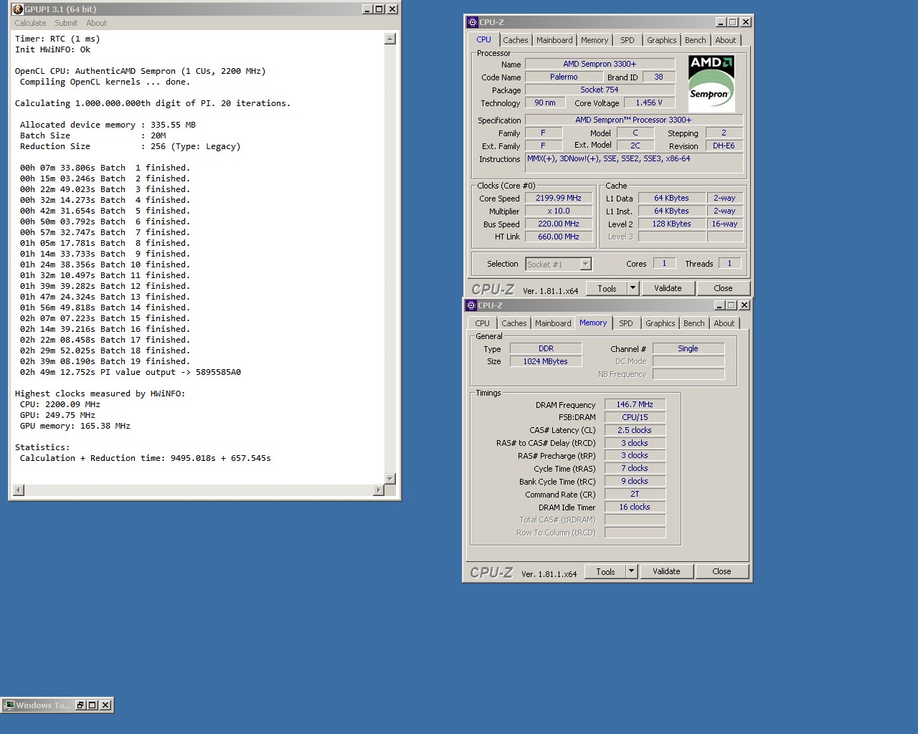Screen dimensions: 918x734
Task: Maximize the minimized Windows Task Manager window
Action: tap(93, 705)
